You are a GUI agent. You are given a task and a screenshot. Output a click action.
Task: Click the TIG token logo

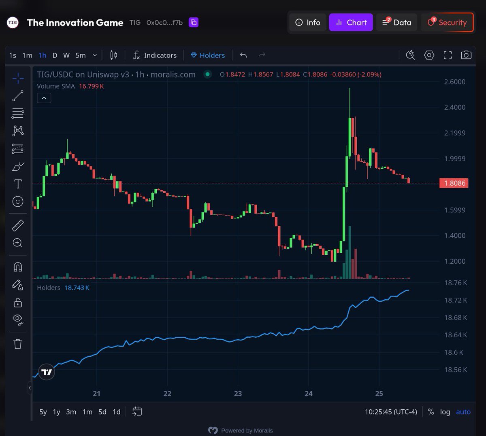[x=13, y=23]
